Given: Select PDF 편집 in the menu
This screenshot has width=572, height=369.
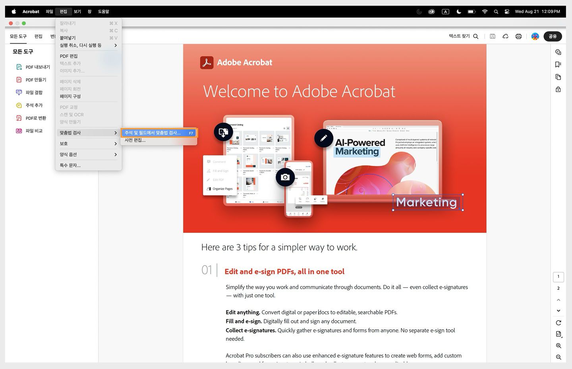Looking at the screenshot, I should (x=89, y=56).
